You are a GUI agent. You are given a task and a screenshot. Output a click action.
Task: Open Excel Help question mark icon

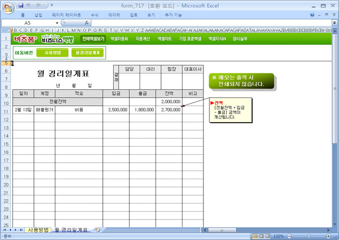[312, 14]
